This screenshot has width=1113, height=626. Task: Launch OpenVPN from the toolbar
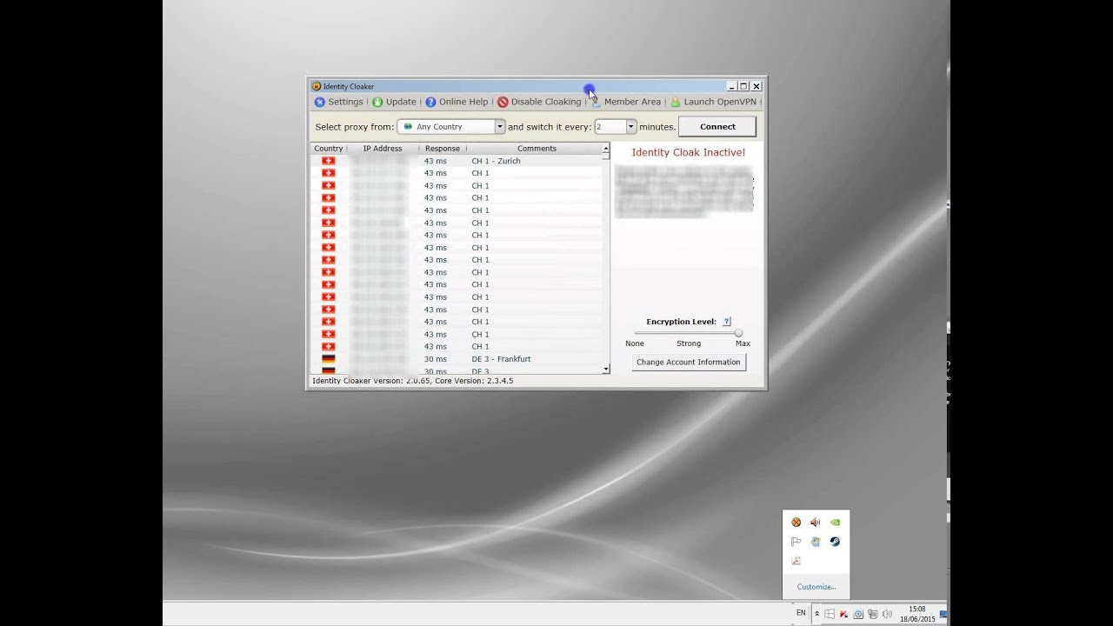tap(714, 102)
